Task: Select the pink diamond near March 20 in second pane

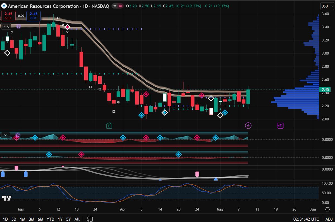Action: click(x=81, y=154)
